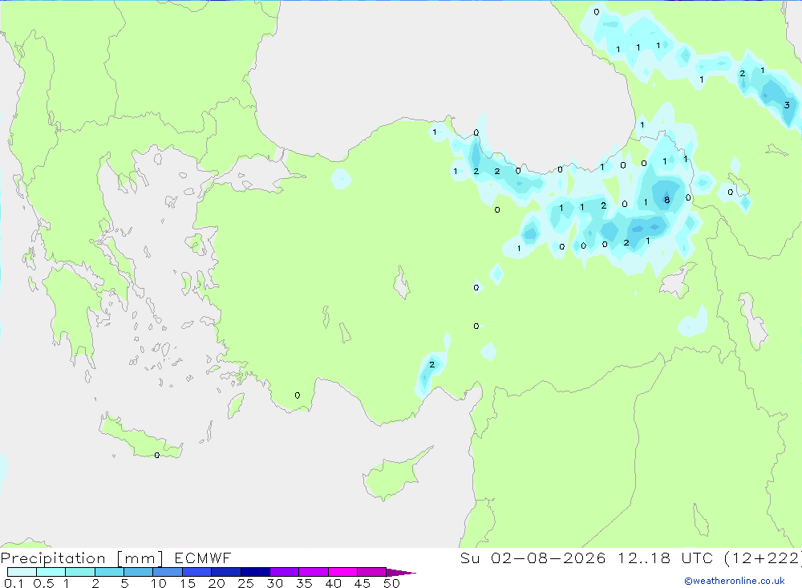The height and width of the screenshot is (588, 802).
Task: Click the 1–2 mm legend color swatch
Action: 80,572
